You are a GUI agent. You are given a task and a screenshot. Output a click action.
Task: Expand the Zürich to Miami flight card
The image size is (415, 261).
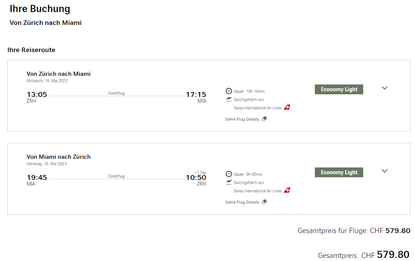pyautogui.click(x=385, y=88)
